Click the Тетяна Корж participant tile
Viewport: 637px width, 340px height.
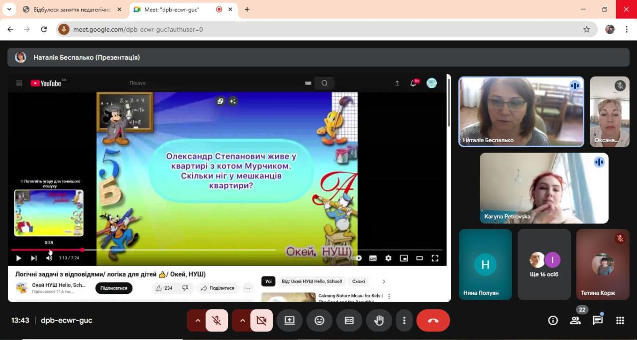603,264
